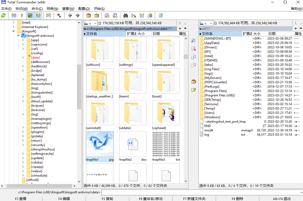The image size is (303, 201).
Task: Click the green refresh icon in toolbar
Action: pos(3,15)
